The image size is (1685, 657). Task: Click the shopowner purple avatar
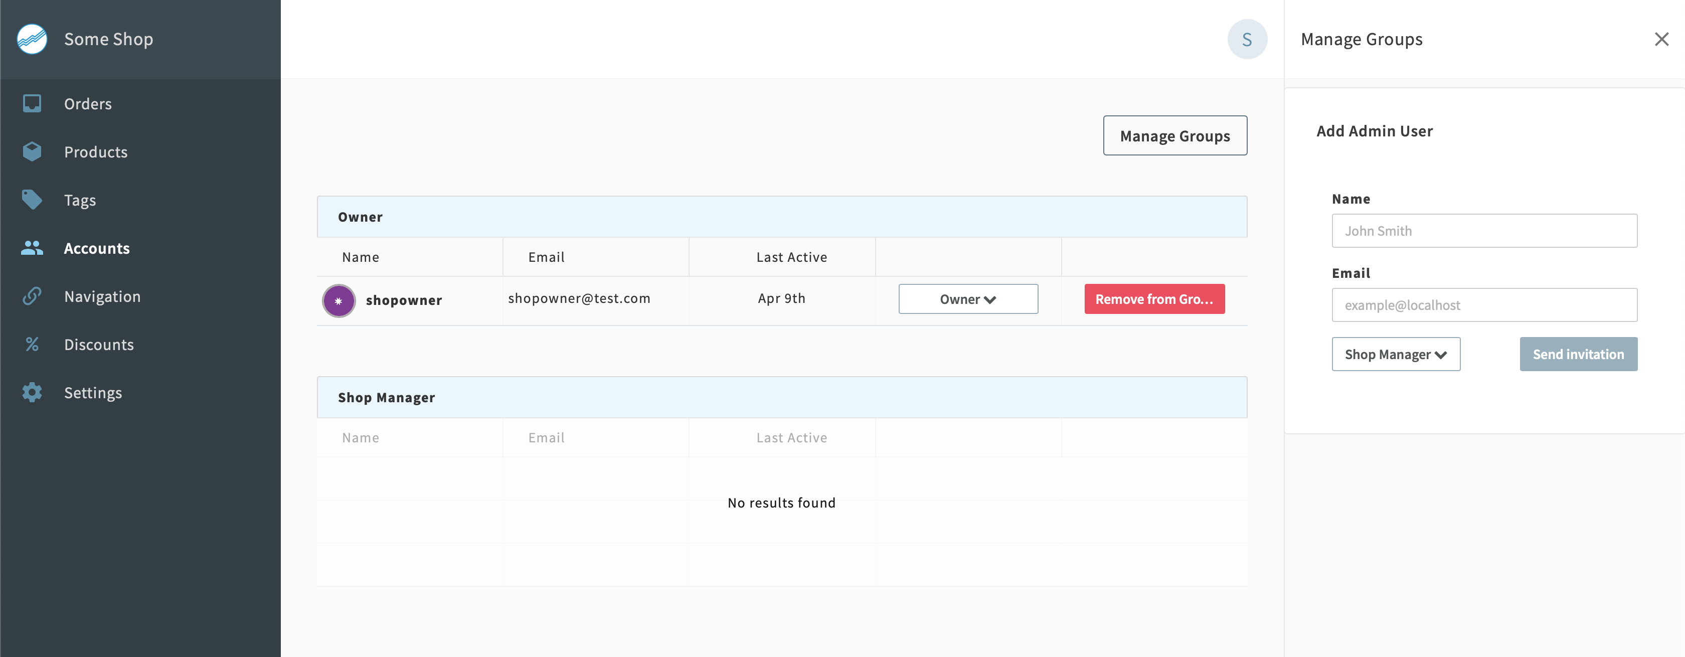pos(339,301)
